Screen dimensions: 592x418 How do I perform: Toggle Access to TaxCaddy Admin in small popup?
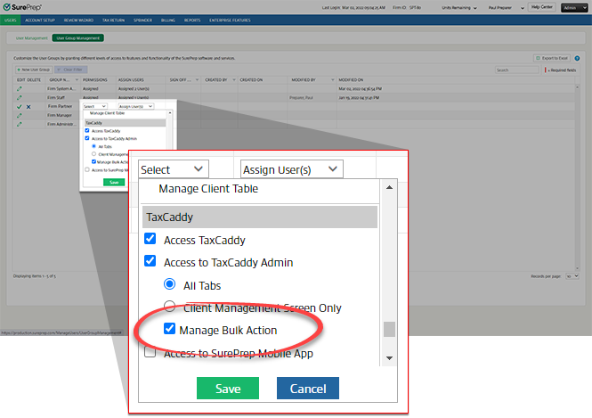click(87, 138)
